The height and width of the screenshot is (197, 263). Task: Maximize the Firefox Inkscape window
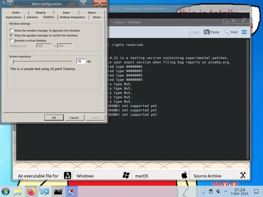pyautogui.click(x=233, y=7)
